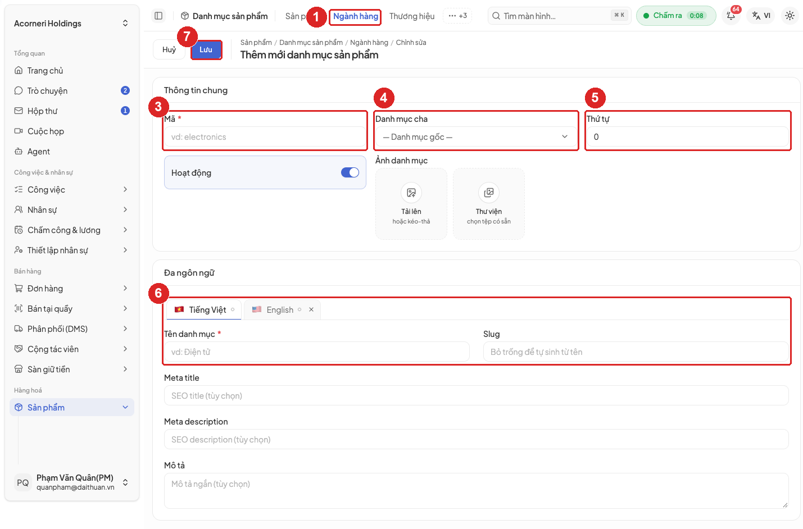Click the Thư viện library icon
This screenshot has height=529, width=803.
click(489, 193)
